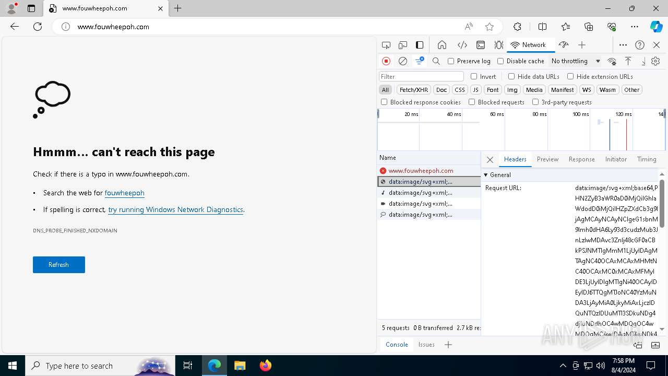
Task: Open network conditions wifi-gear icon
Action: tap(612, 61)
